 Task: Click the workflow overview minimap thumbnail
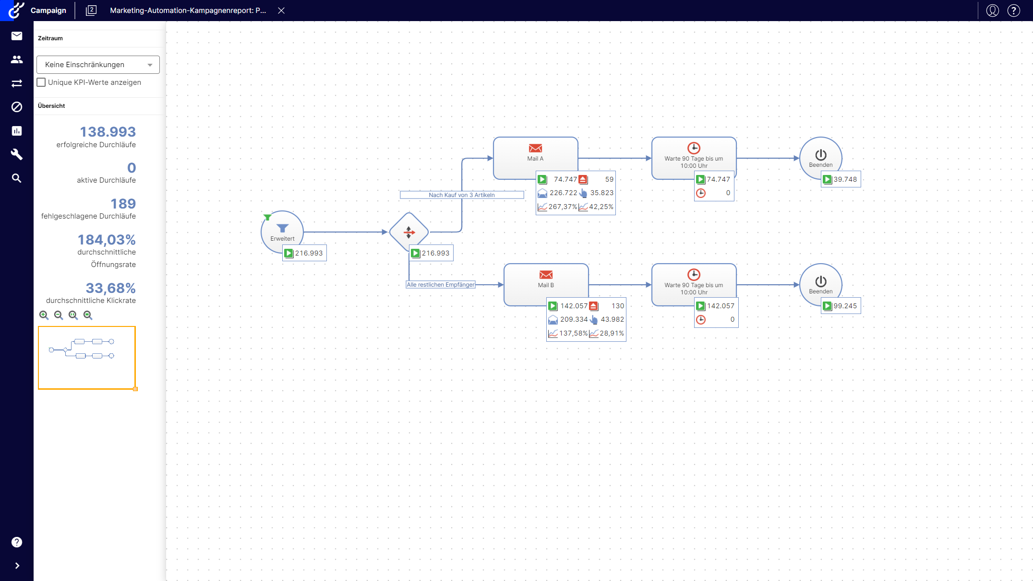(x=87, y=358)
